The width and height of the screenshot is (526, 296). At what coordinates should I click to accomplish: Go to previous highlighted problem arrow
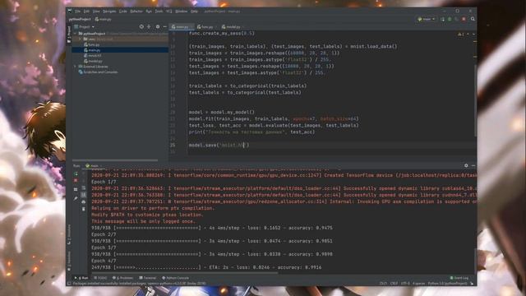coord(468,35)
